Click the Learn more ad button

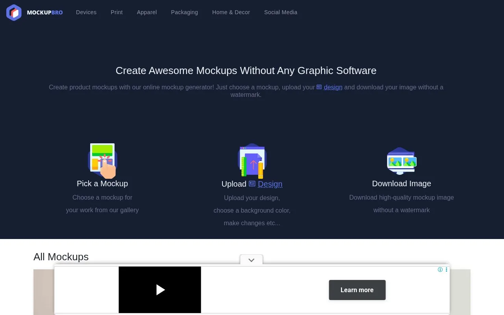[x=357, y=290]
